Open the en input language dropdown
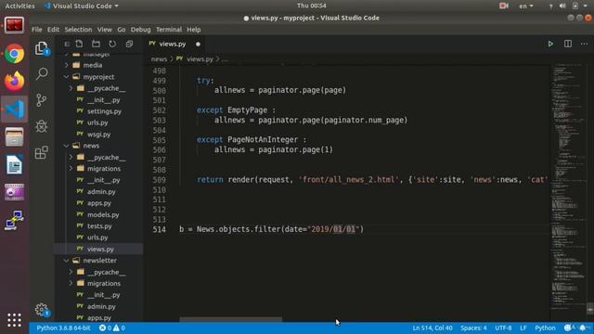The height and width of the screenshot is (334, 594). click(526, 6)
